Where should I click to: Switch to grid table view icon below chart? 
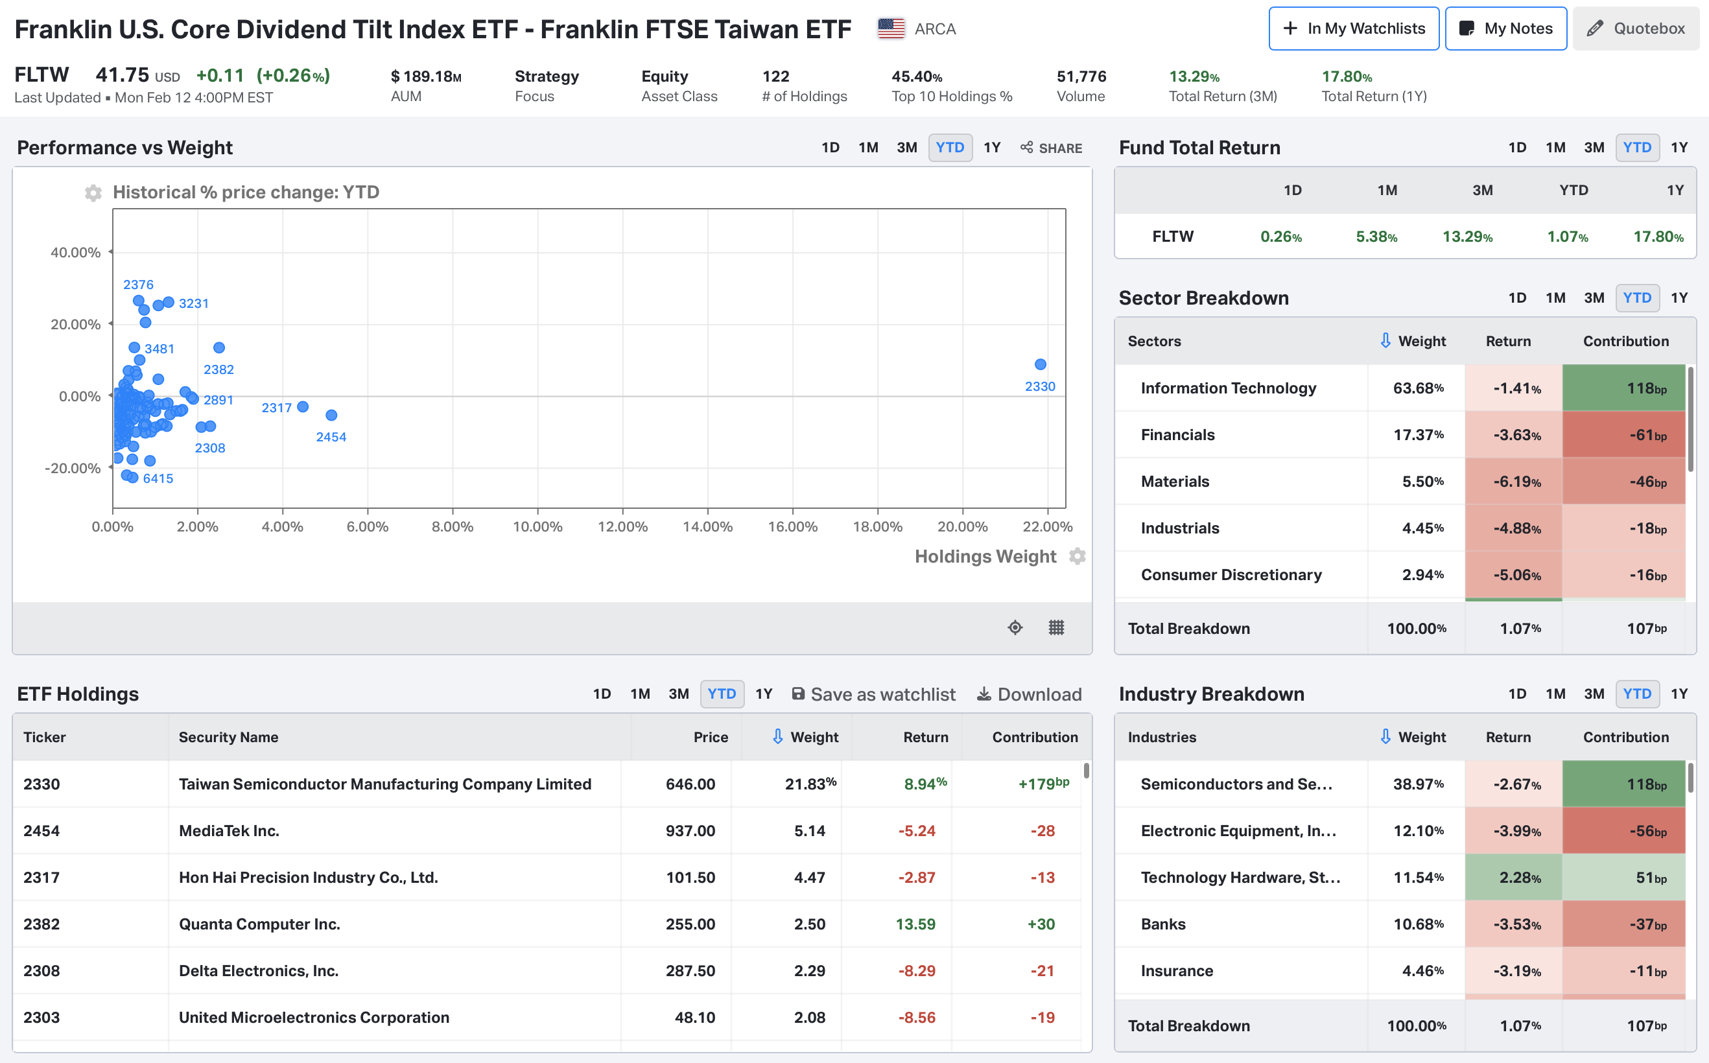pyautogui.click(x=1056, y=627)
